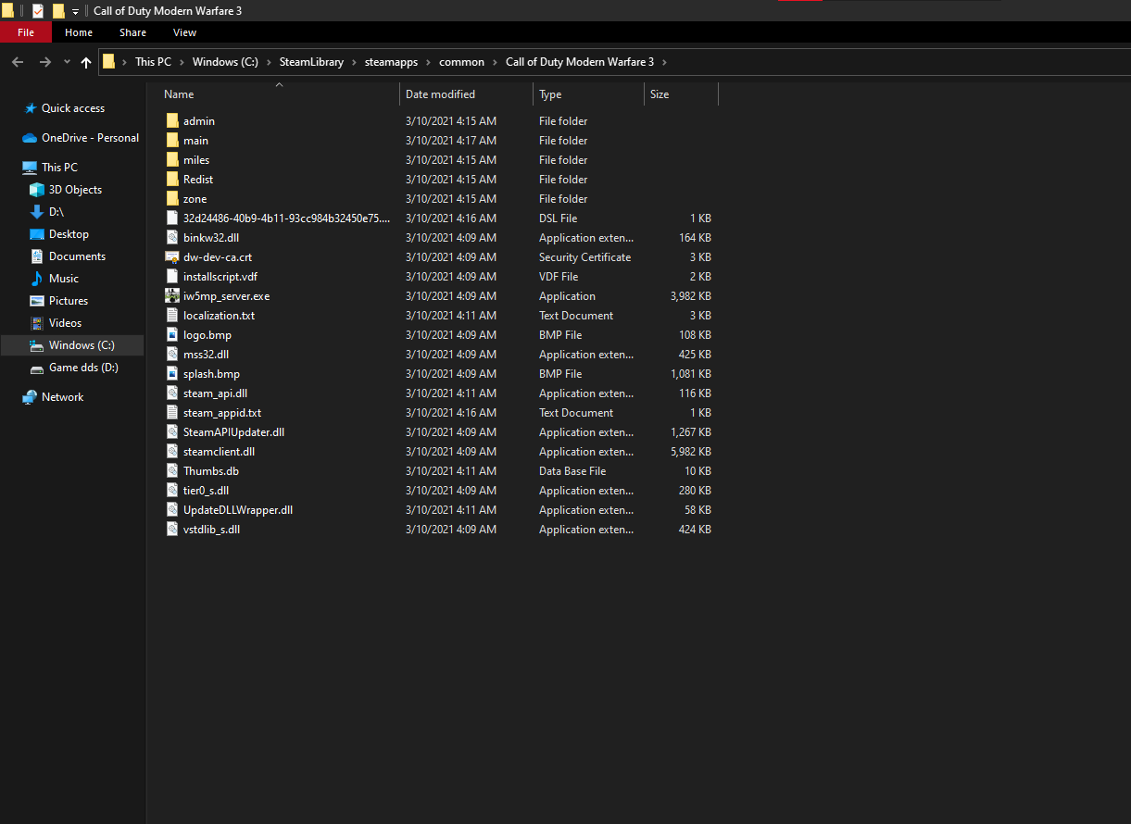Click the OneDrive cloud icon
Viewport: 1131px width, 824px height.
[30, 138]
